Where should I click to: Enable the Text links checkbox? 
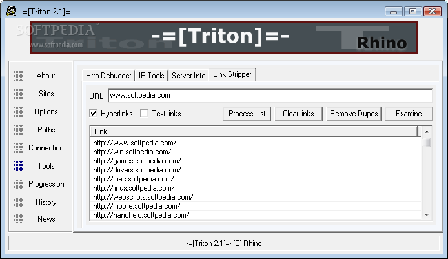pos(145,113)
